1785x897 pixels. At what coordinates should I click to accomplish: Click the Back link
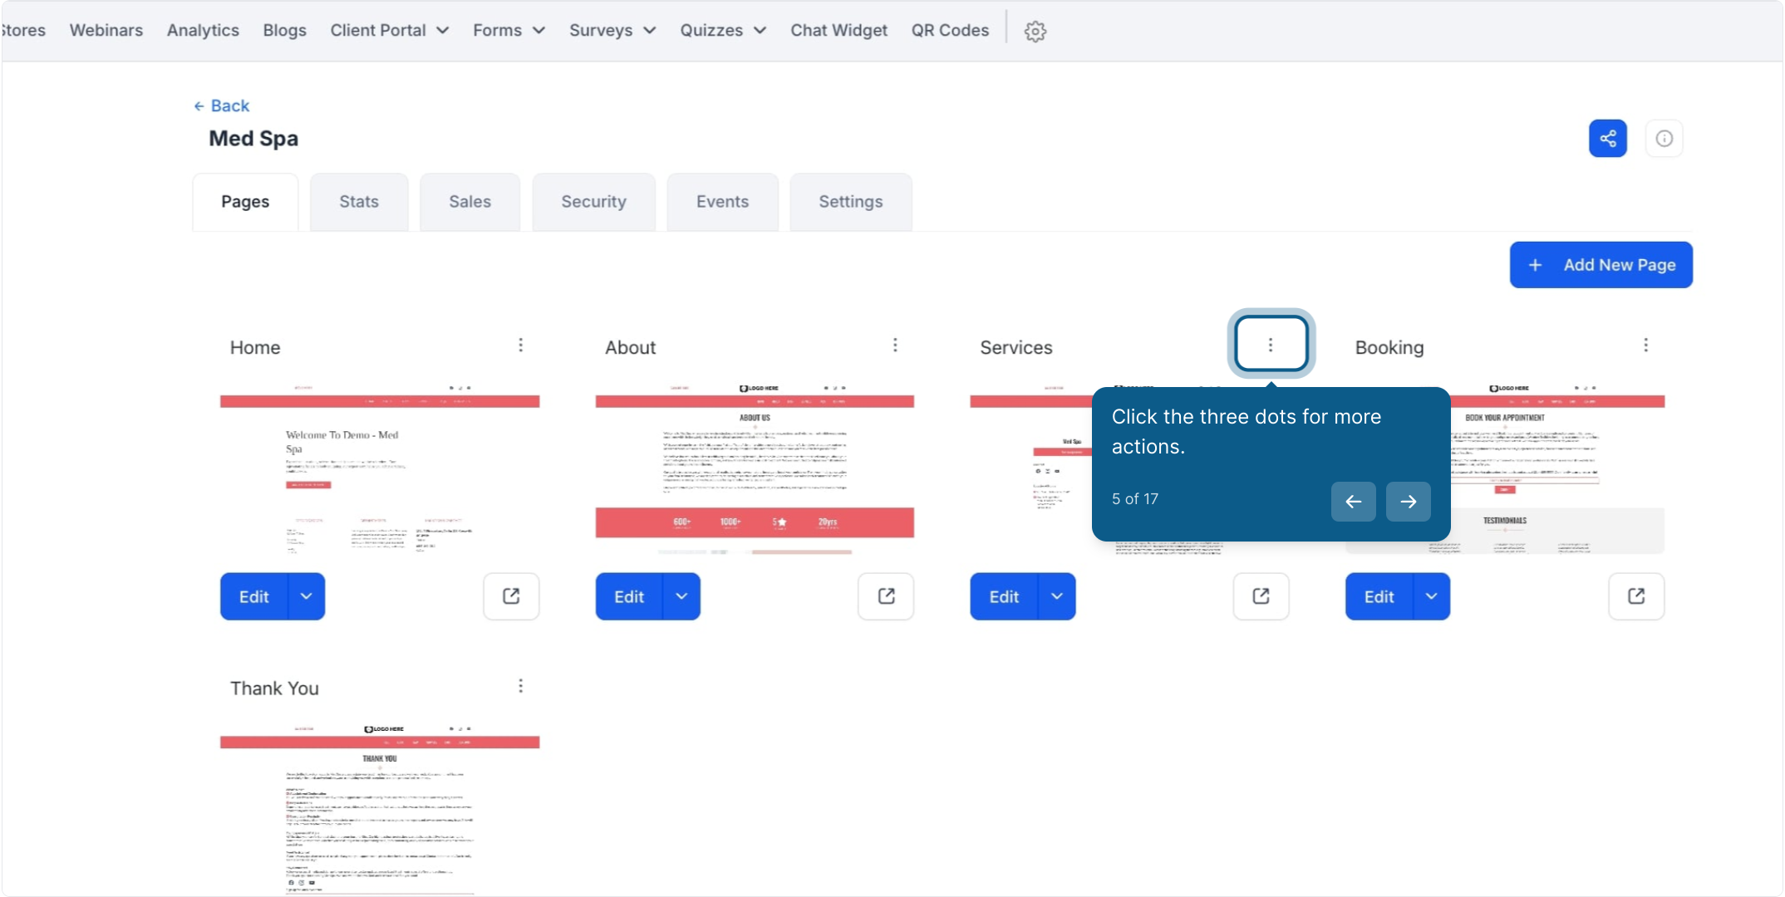(221, 105)
